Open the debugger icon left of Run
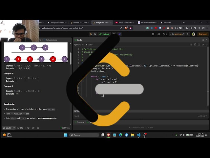This screenshot has width=210, height=158. [91, 34]
